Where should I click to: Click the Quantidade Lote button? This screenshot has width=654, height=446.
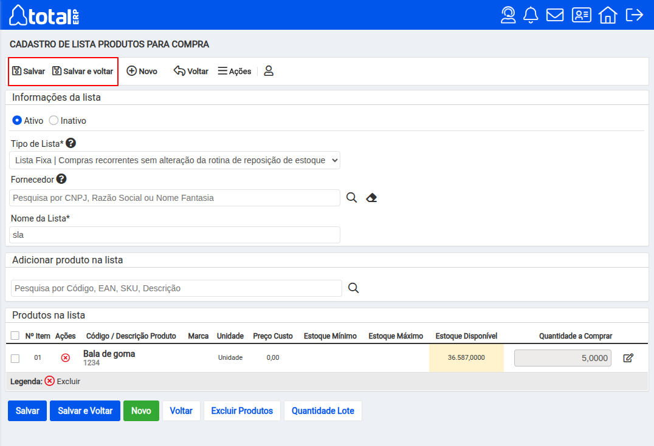click(323, 411)
